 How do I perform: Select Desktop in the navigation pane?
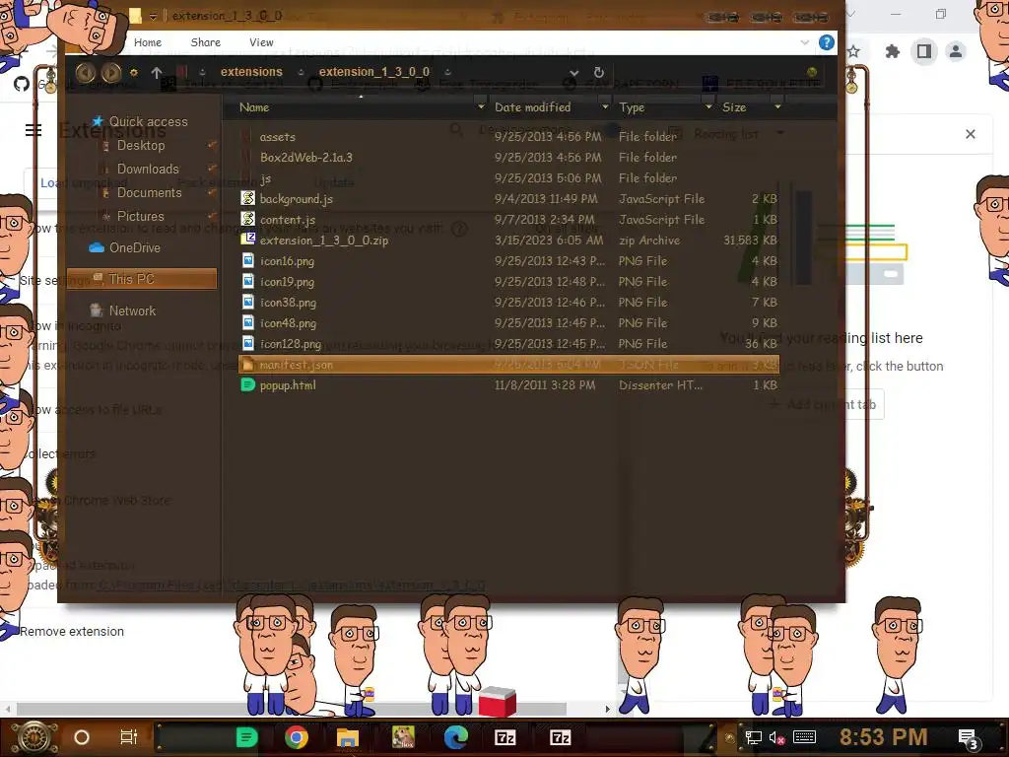pos(141,146)
